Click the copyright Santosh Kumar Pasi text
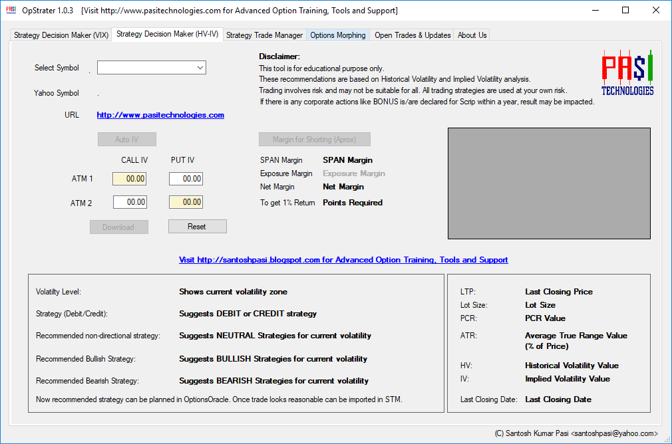This screenshot has width=672, height=444. [576, 433]
